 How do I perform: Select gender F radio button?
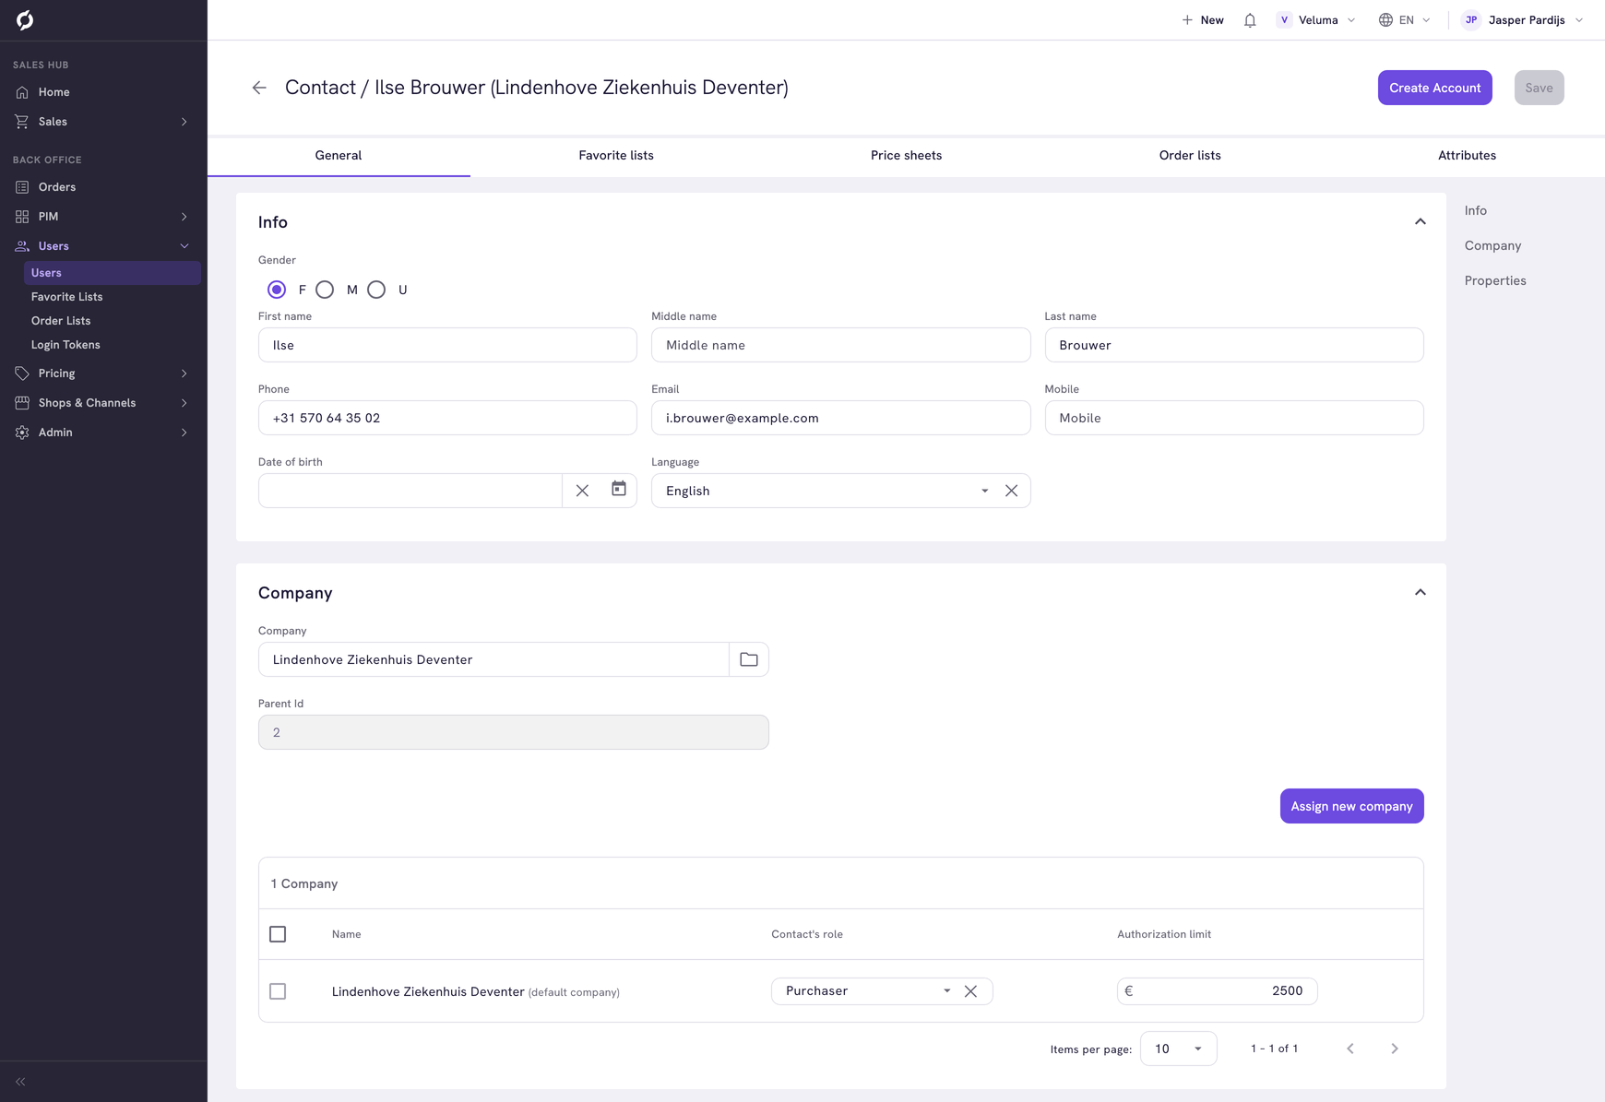coord(277,290)
